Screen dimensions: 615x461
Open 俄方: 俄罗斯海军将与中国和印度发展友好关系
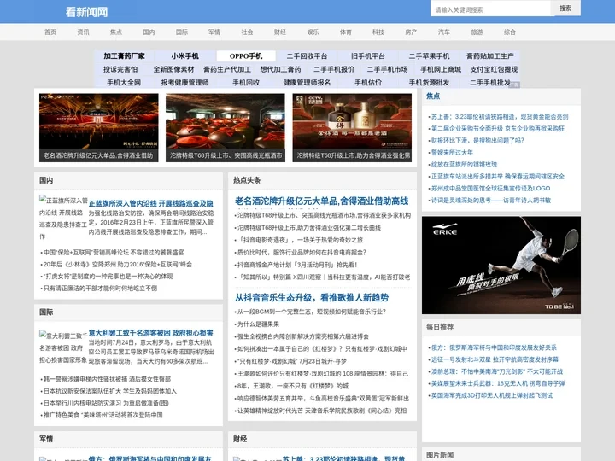[x=494, y=347]
